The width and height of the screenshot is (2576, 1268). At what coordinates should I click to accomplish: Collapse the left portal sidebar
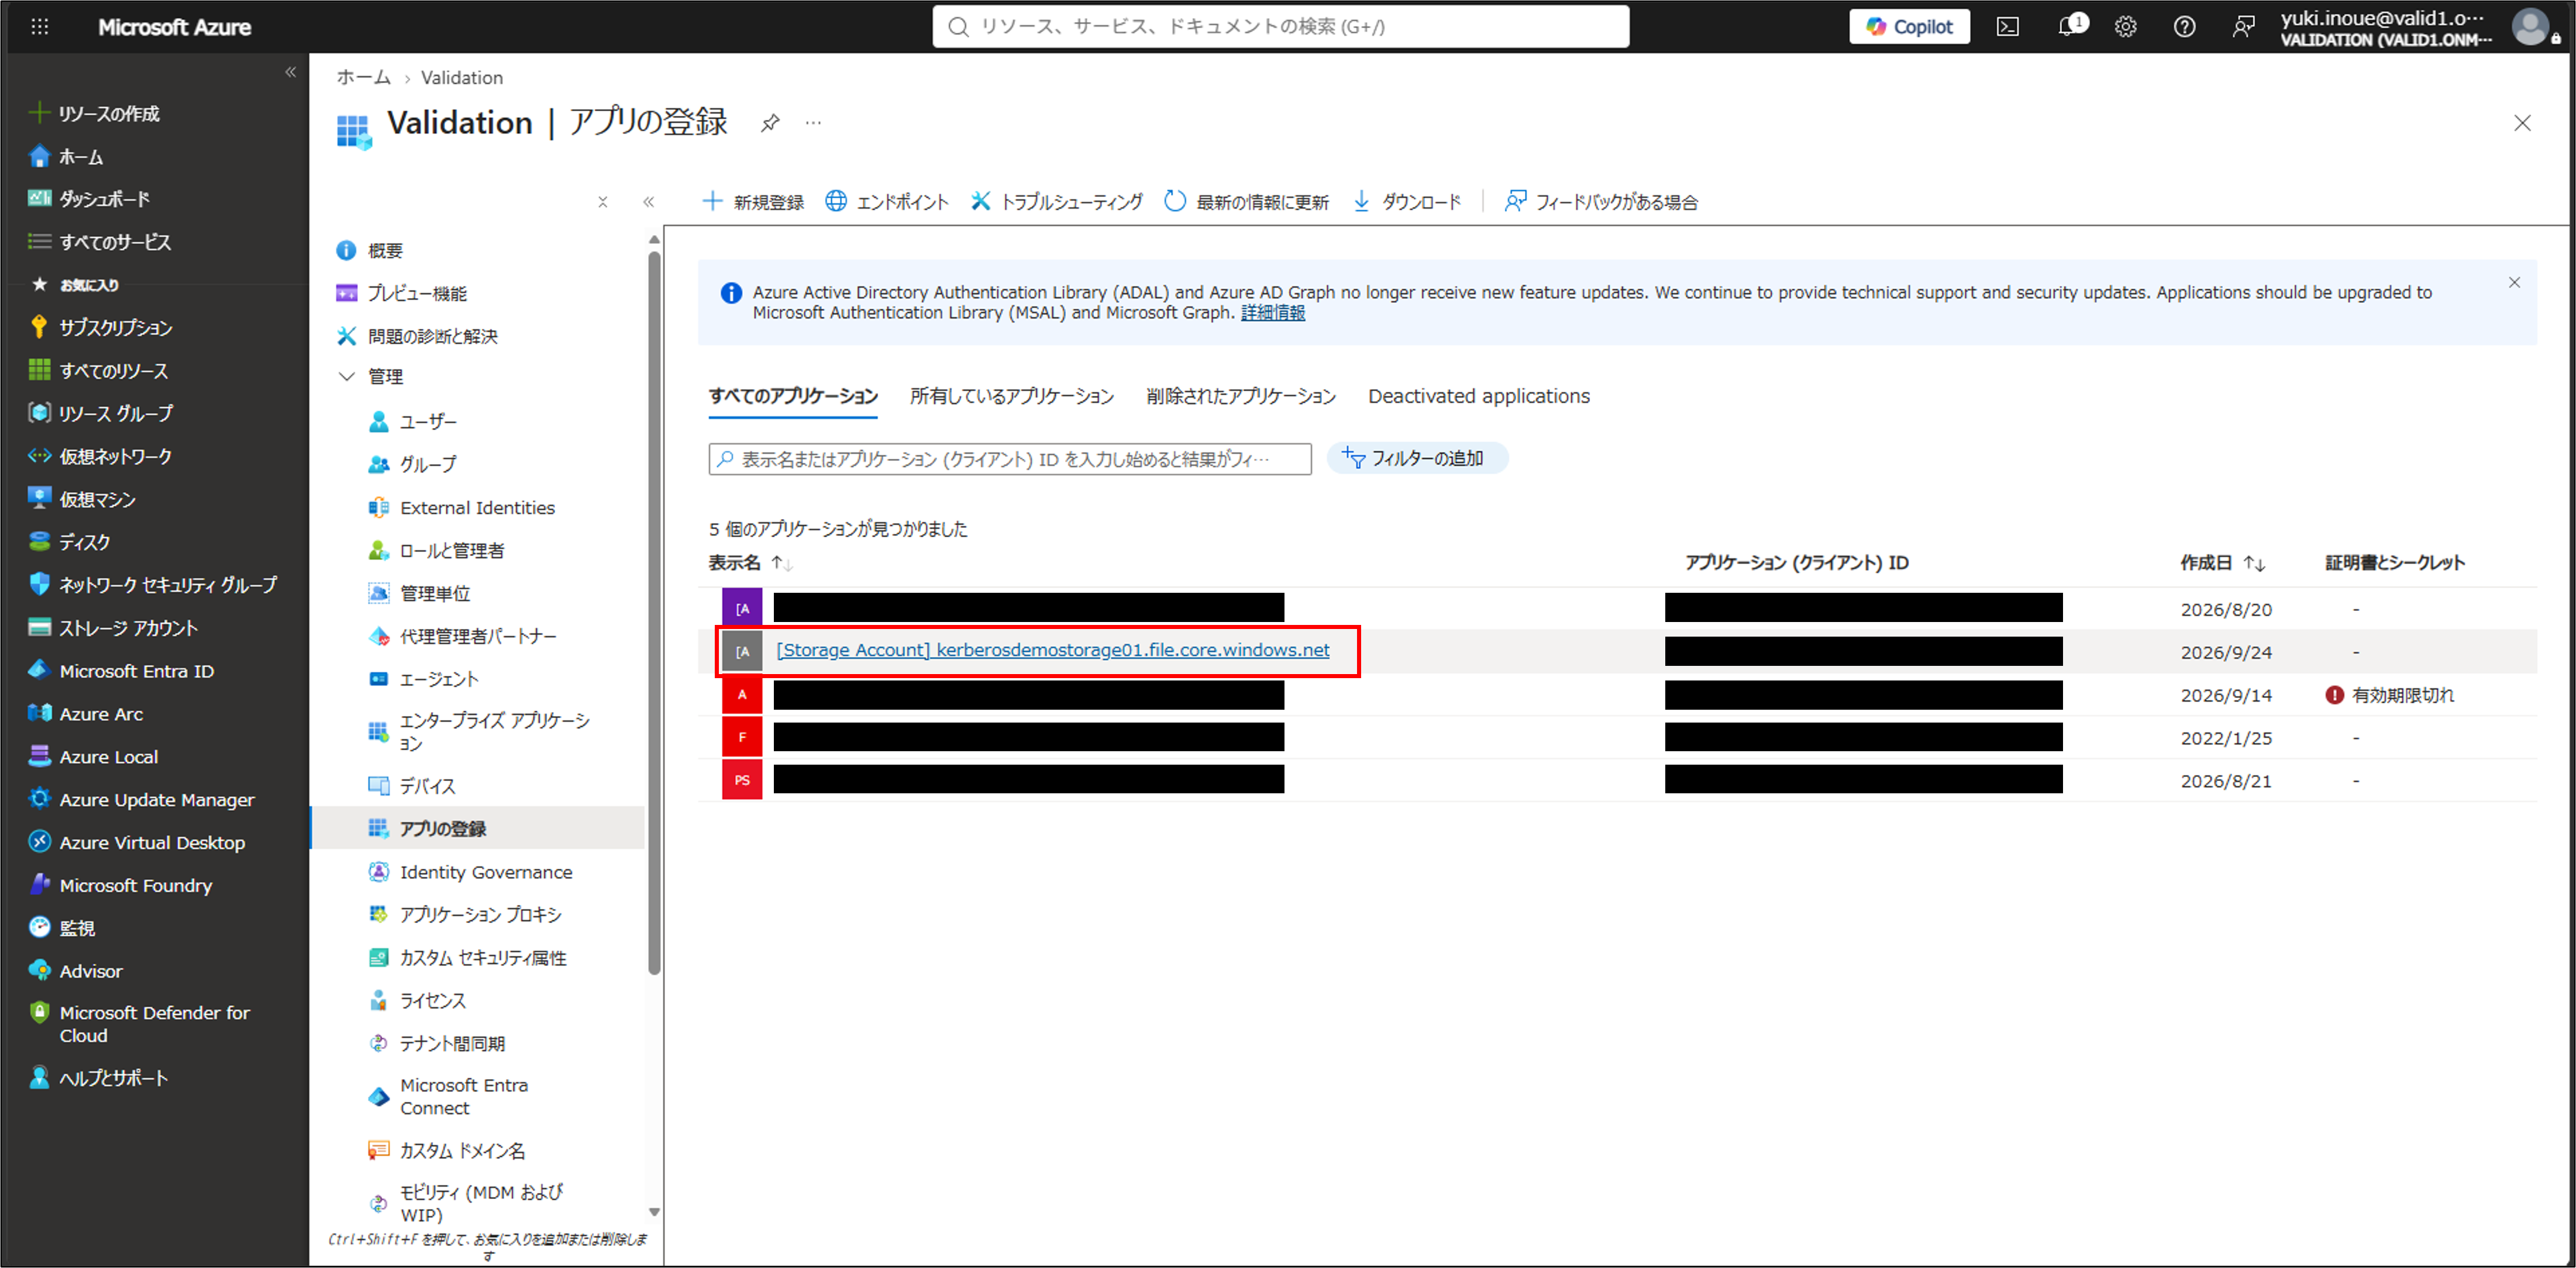[x=291, y=72]
